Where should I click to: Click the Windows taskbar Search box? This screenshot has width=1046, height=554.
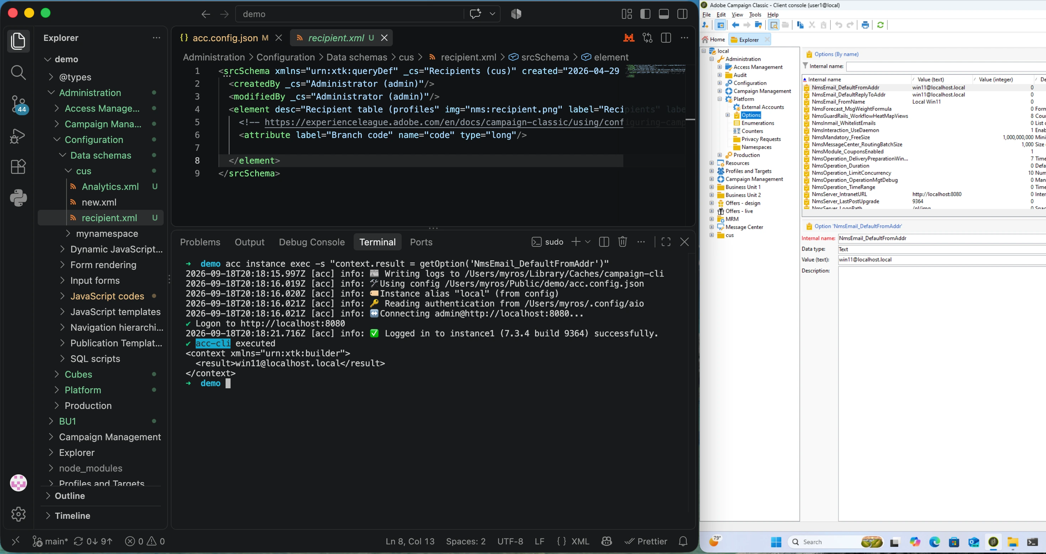click(836, 542)
